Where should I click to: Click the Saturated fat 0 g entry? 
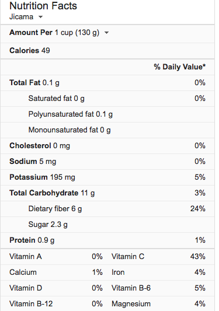coord(57,99)
